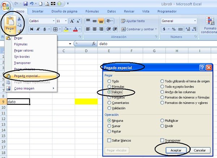The height and width of the screenshot is (158, 217).
Task: Decrease the indent level
Action: (109, 29)
